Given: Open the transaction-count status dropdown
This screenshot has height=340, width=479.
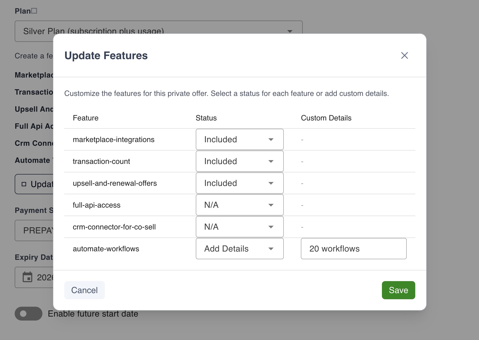Looking at the screenshot, I should tap(239, 161).
